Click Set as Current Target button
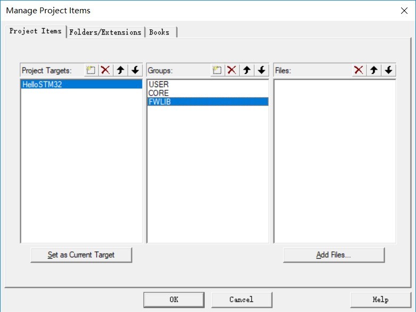This screenshot has height=312, width=416. (x=81, y=255)
